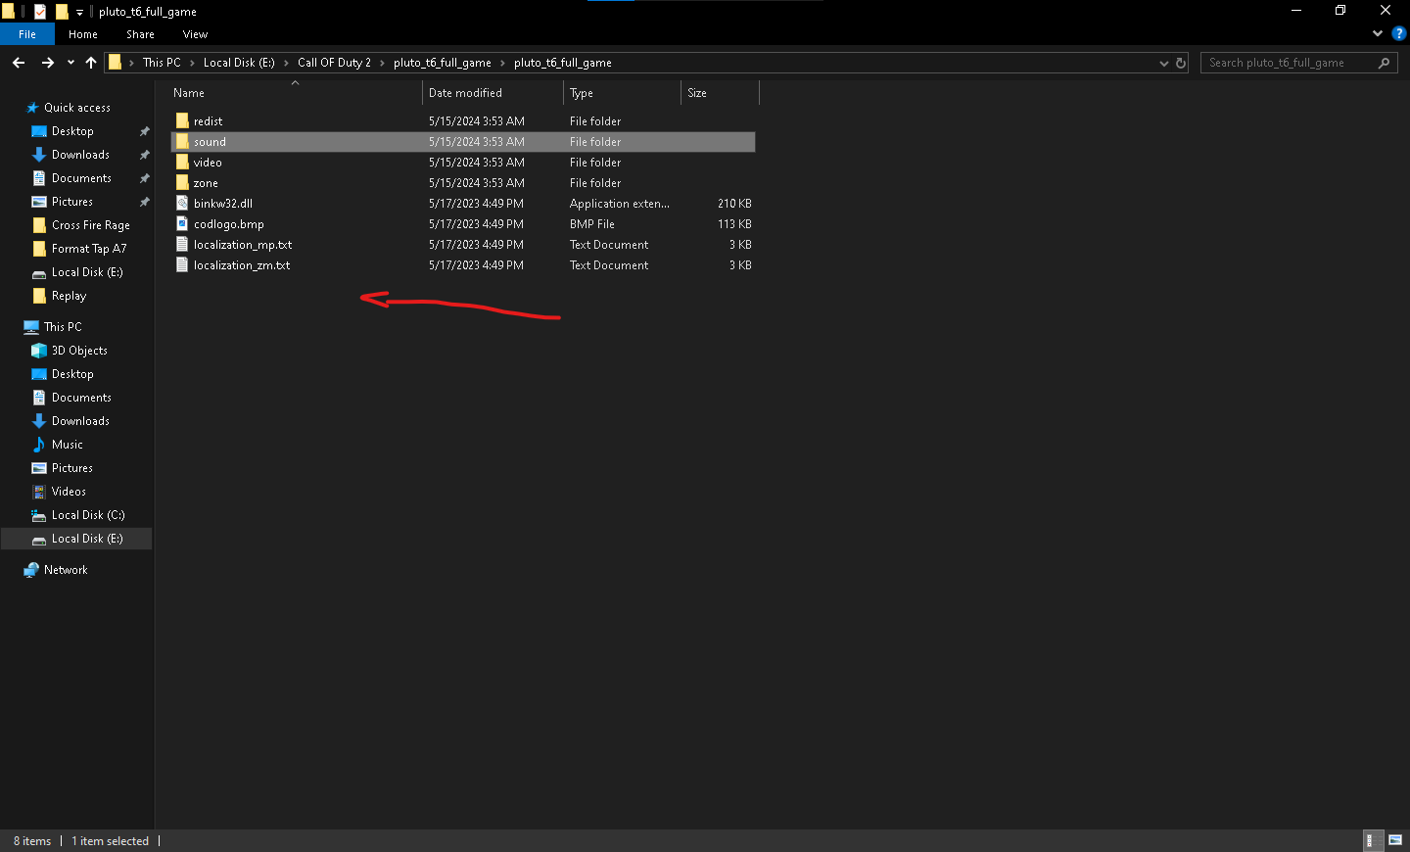The width and height of the screenshot is (1410, 852).
Task: Open pinned Documents under Quick access
Action: pyautogui.click(x=81, y=178)
